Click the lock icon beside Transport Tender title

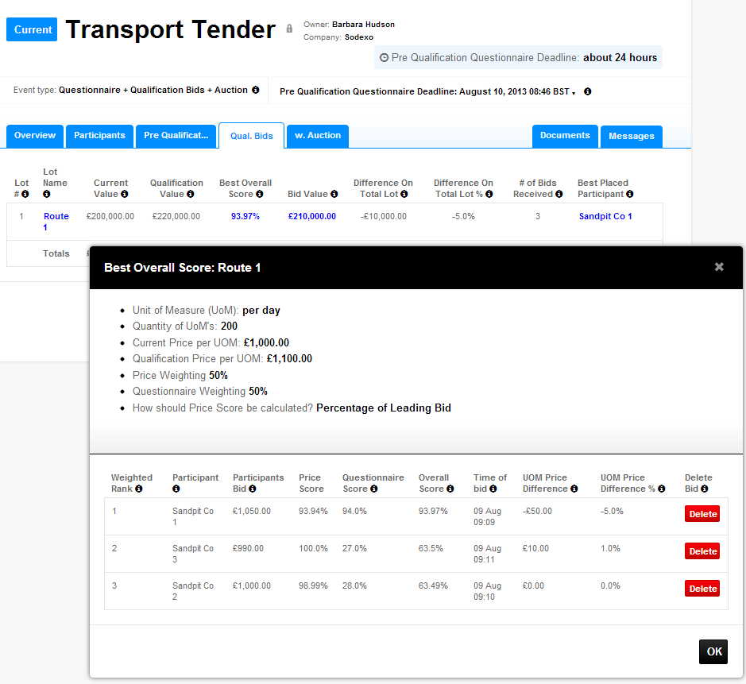coord(289,29)
